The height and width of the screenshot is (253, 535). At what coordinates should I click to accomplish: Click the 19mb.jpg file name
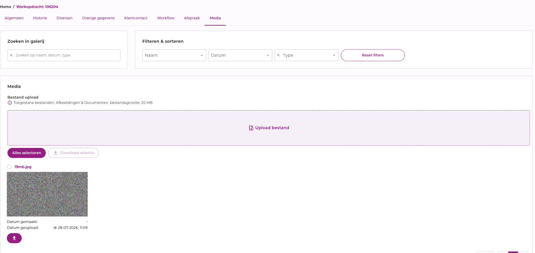pos(23,167)
